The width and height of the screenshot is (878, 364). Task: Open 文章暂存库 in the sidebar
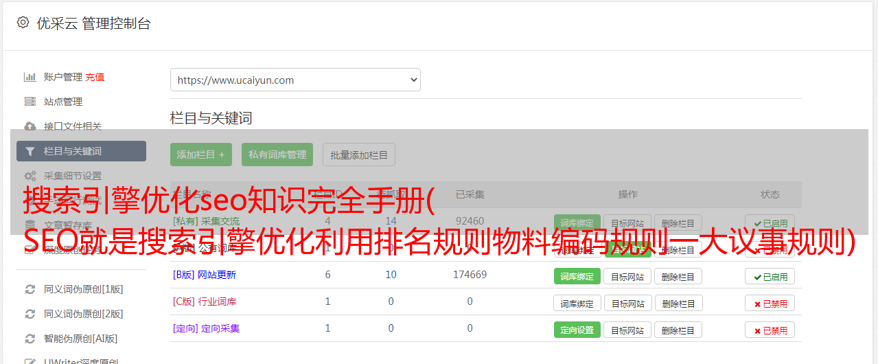pyautogui.click(x=68, y=225)
